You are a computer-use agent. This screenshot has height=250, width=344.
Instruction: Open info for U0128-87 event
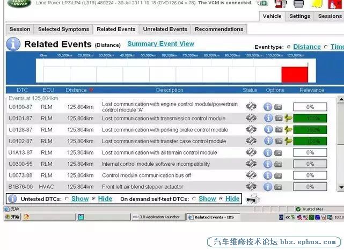tap(268, 129)
